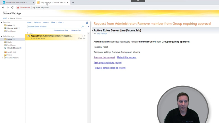The image size is (219, 123).
Task: Open the Conversations by Date sort dropdown
Action: (x=62, y=30)
